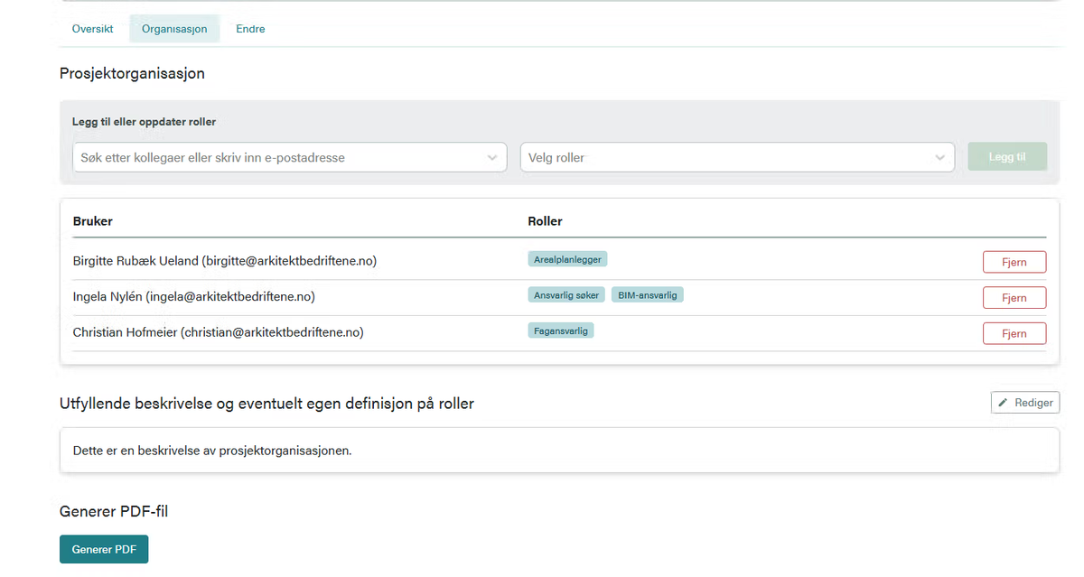Select the Arealplanlegger role tag
Viewport: 1084px width, 577px height.
(x=567, y=259)
